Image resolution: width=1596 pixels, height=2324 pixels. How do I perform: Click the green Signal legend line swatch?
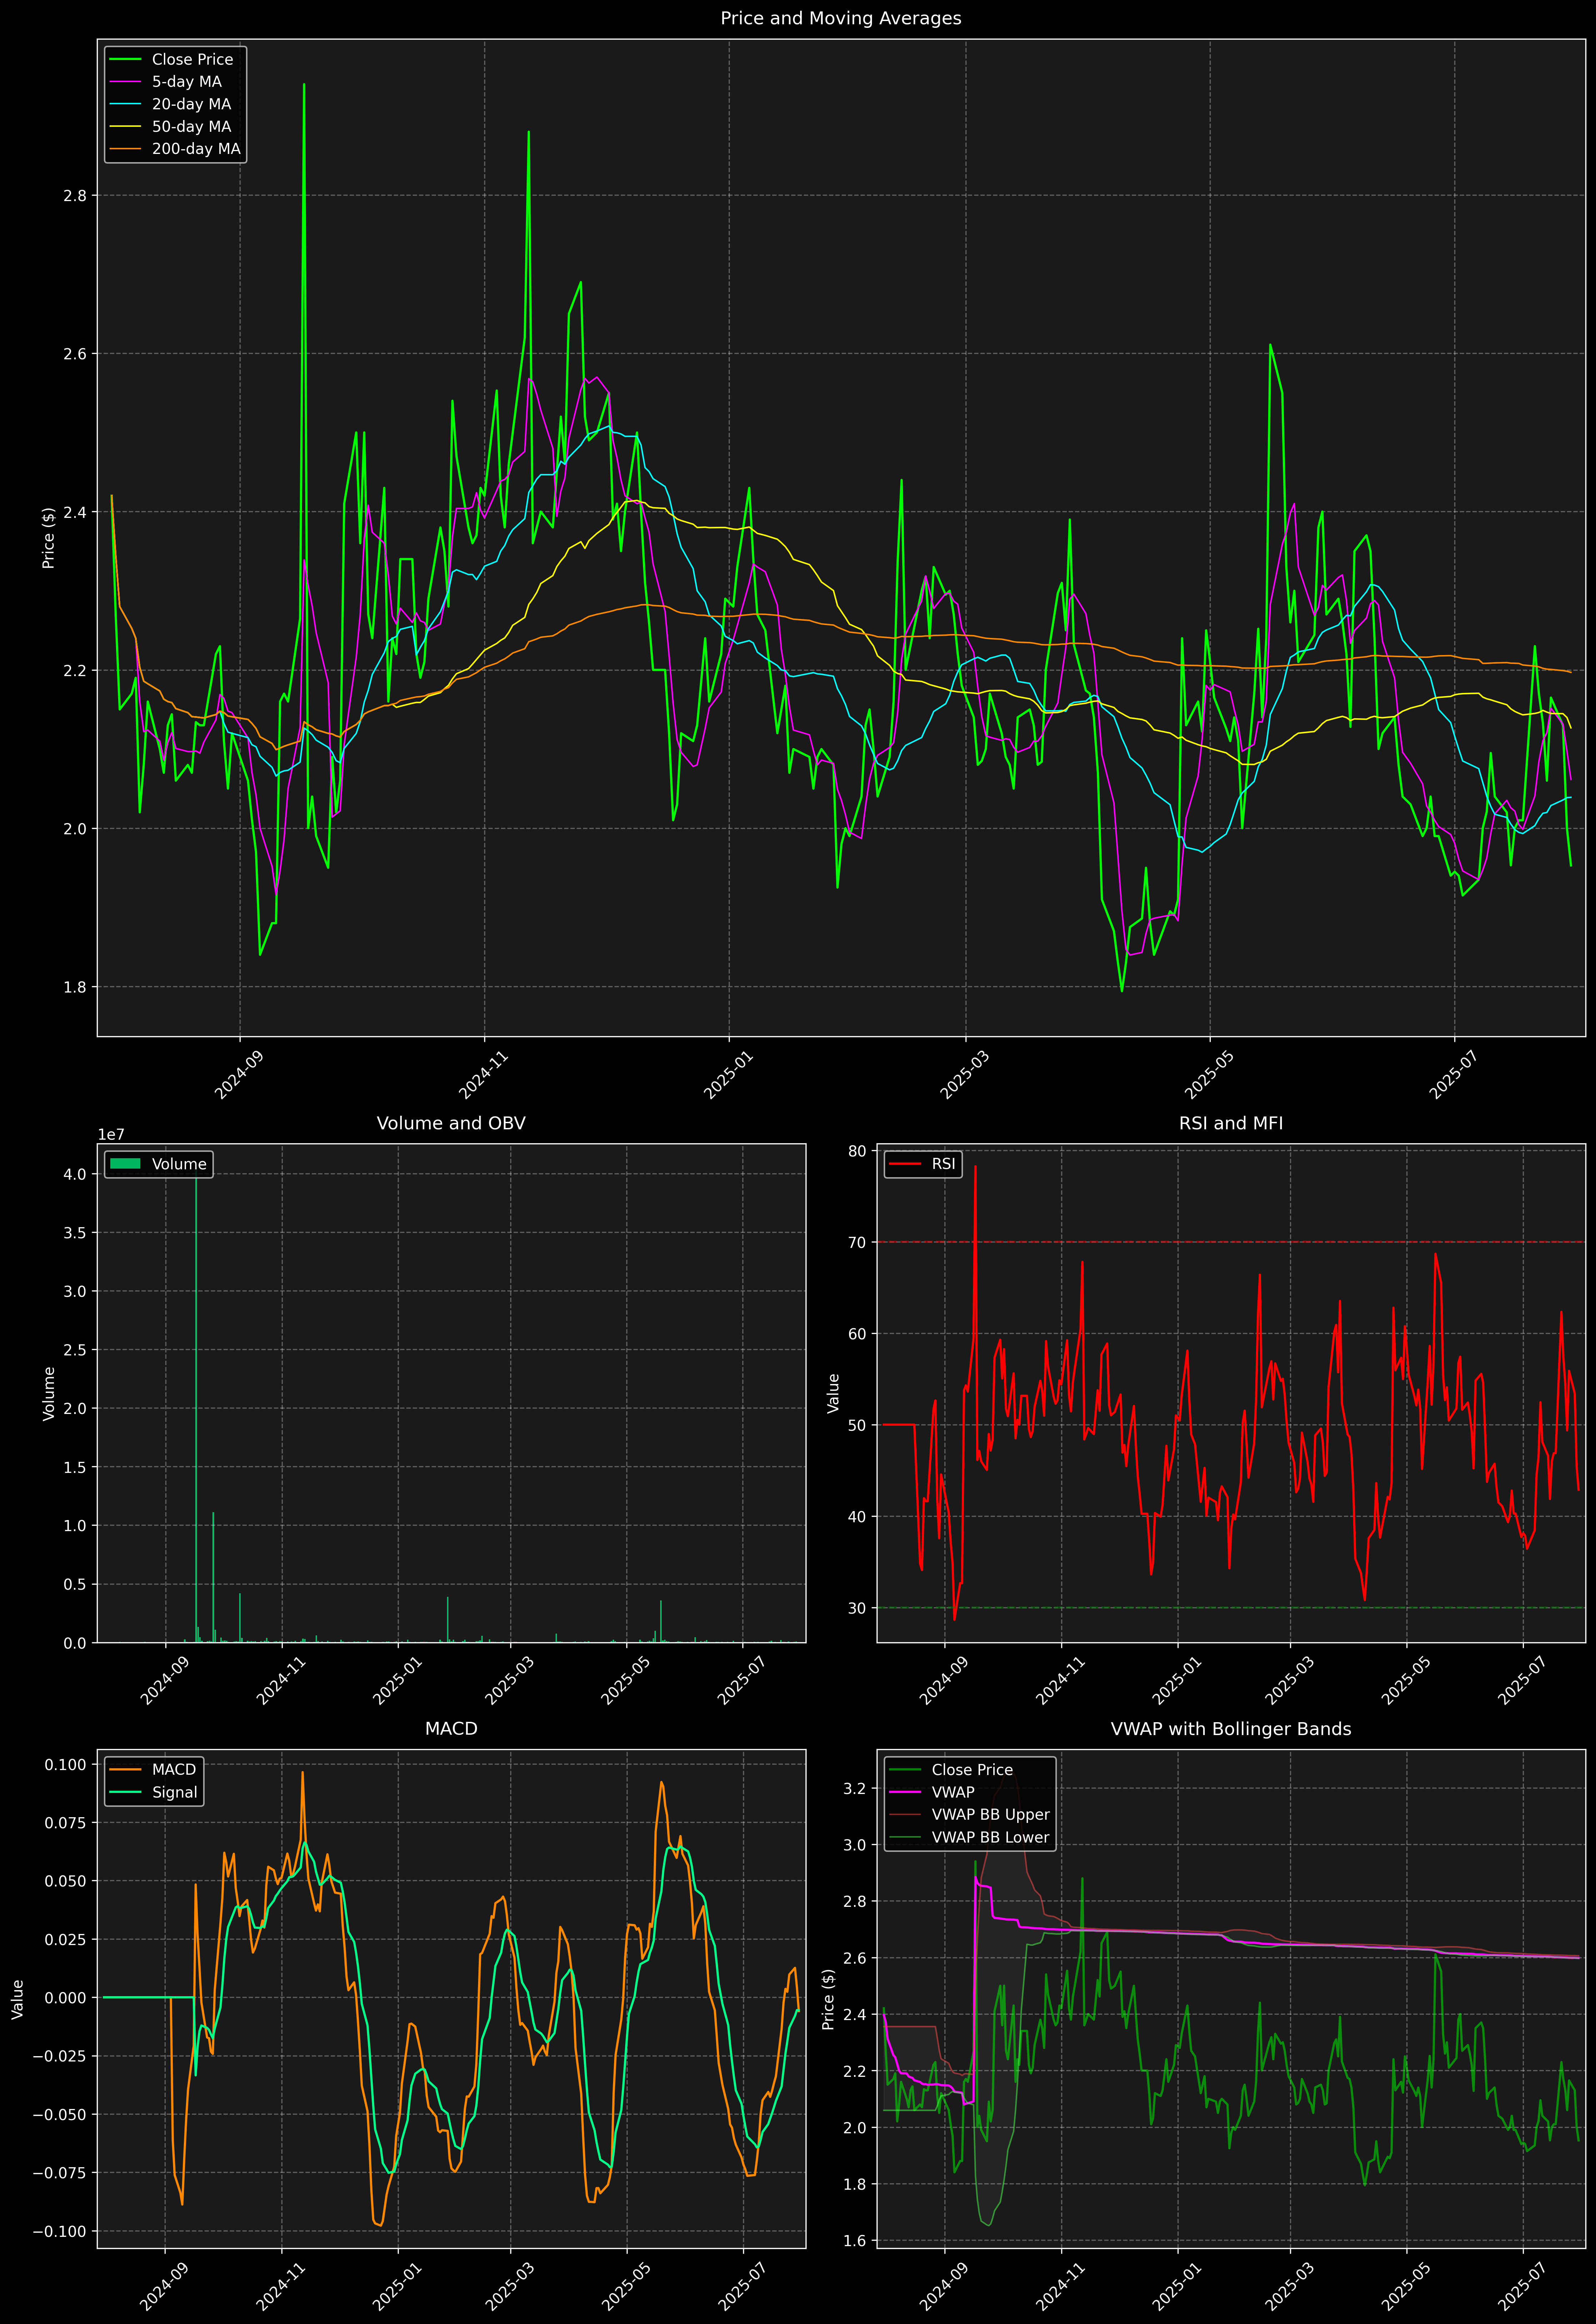tap(125, 1792)
